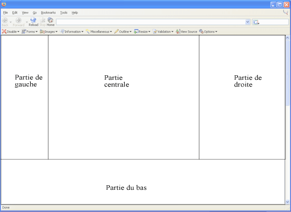Screen dimensions: 291x212
Task: Click the Stop loading icon
Action: coord(43,20)
